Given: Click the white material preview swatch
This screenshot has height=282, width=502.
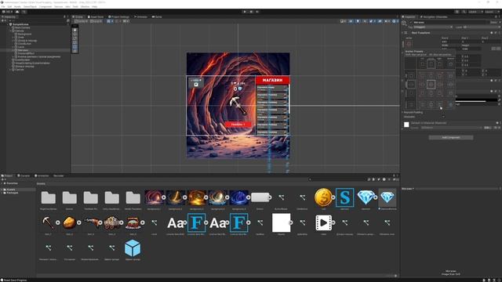Looking at the screenshot, I should [406, 125].
